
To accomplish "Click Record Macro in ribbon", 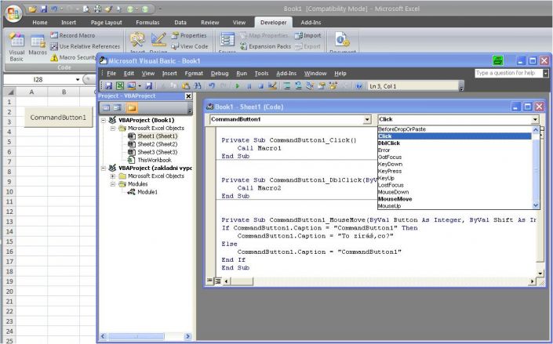I will click(73, 35).
